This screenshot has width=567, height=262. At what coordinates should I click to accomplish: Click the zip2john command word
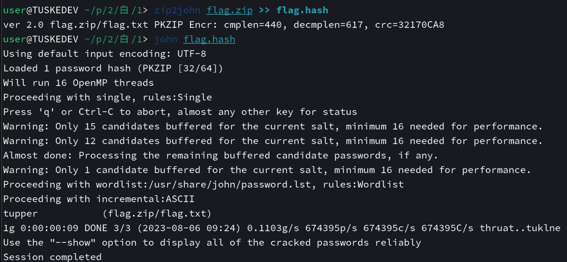pos(177,10)
